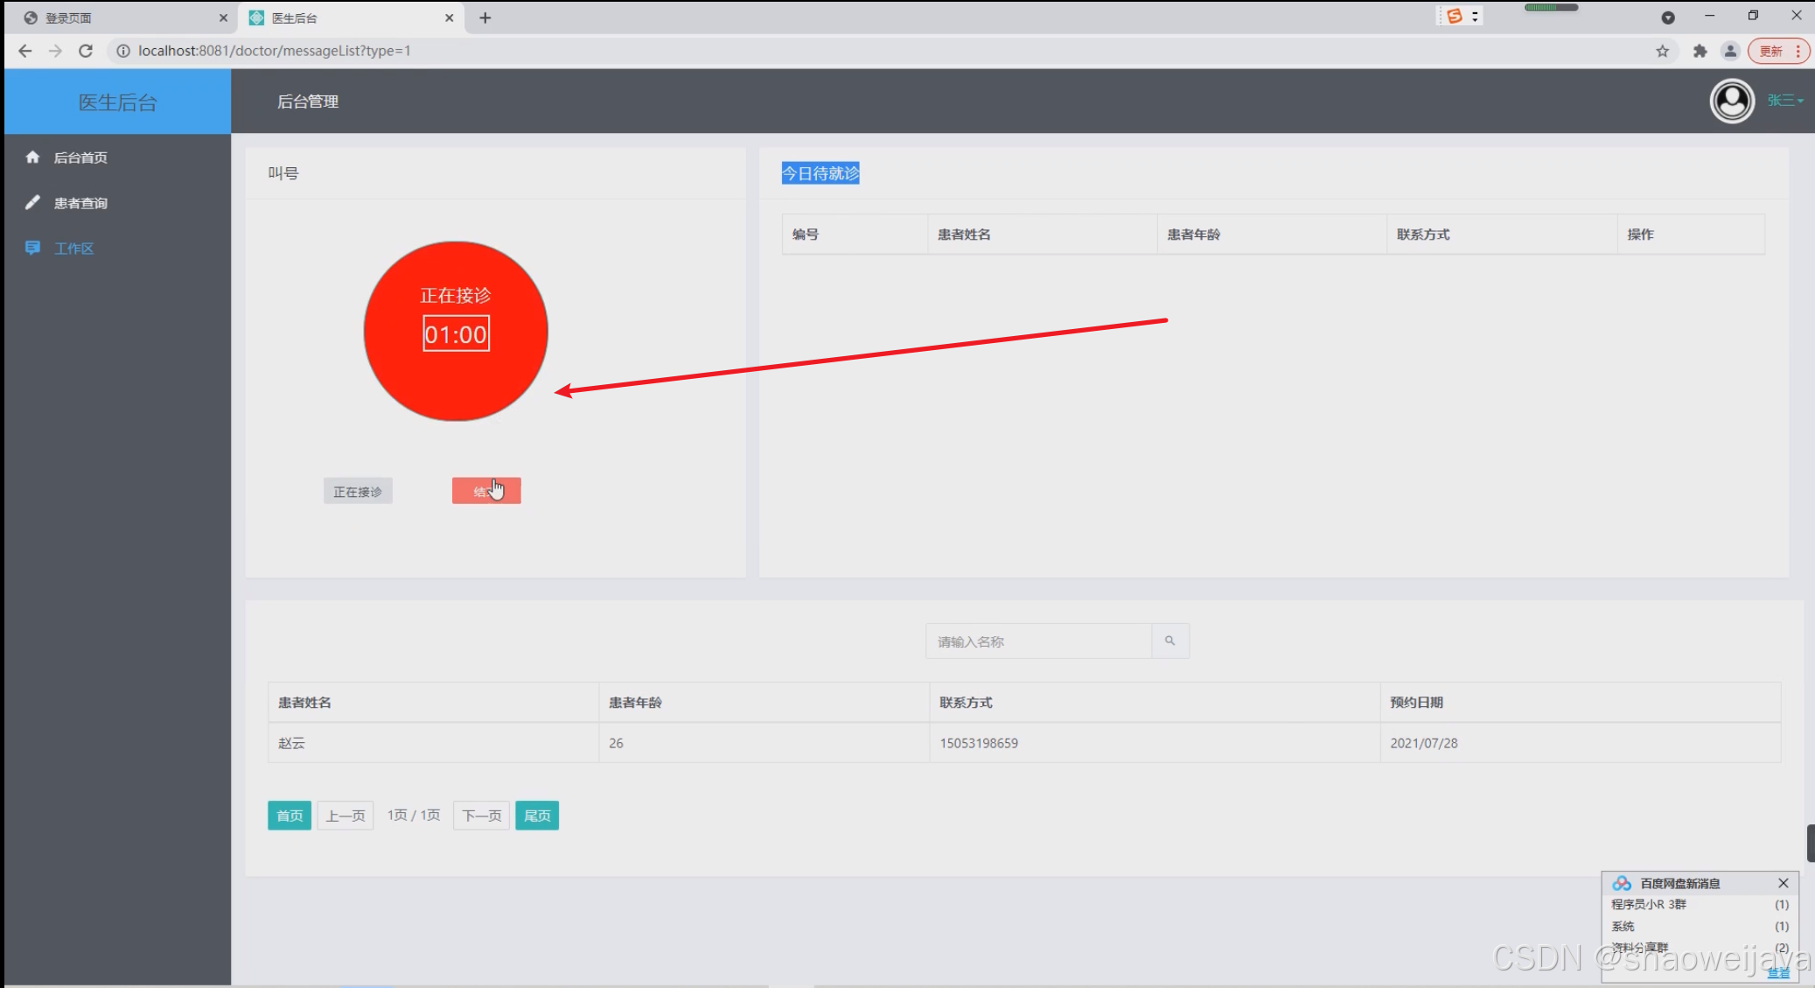Close the 百度网盘新消息 popup
Image resolution: width=1815 pixels, height=988 pixels.
pyautogui.click(x=1783, y=883)
